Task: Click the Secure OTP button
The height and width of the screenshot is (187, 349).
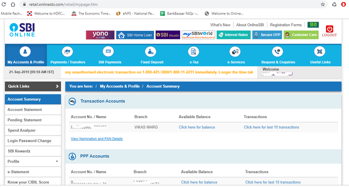Action: click(x=267, y=35)
